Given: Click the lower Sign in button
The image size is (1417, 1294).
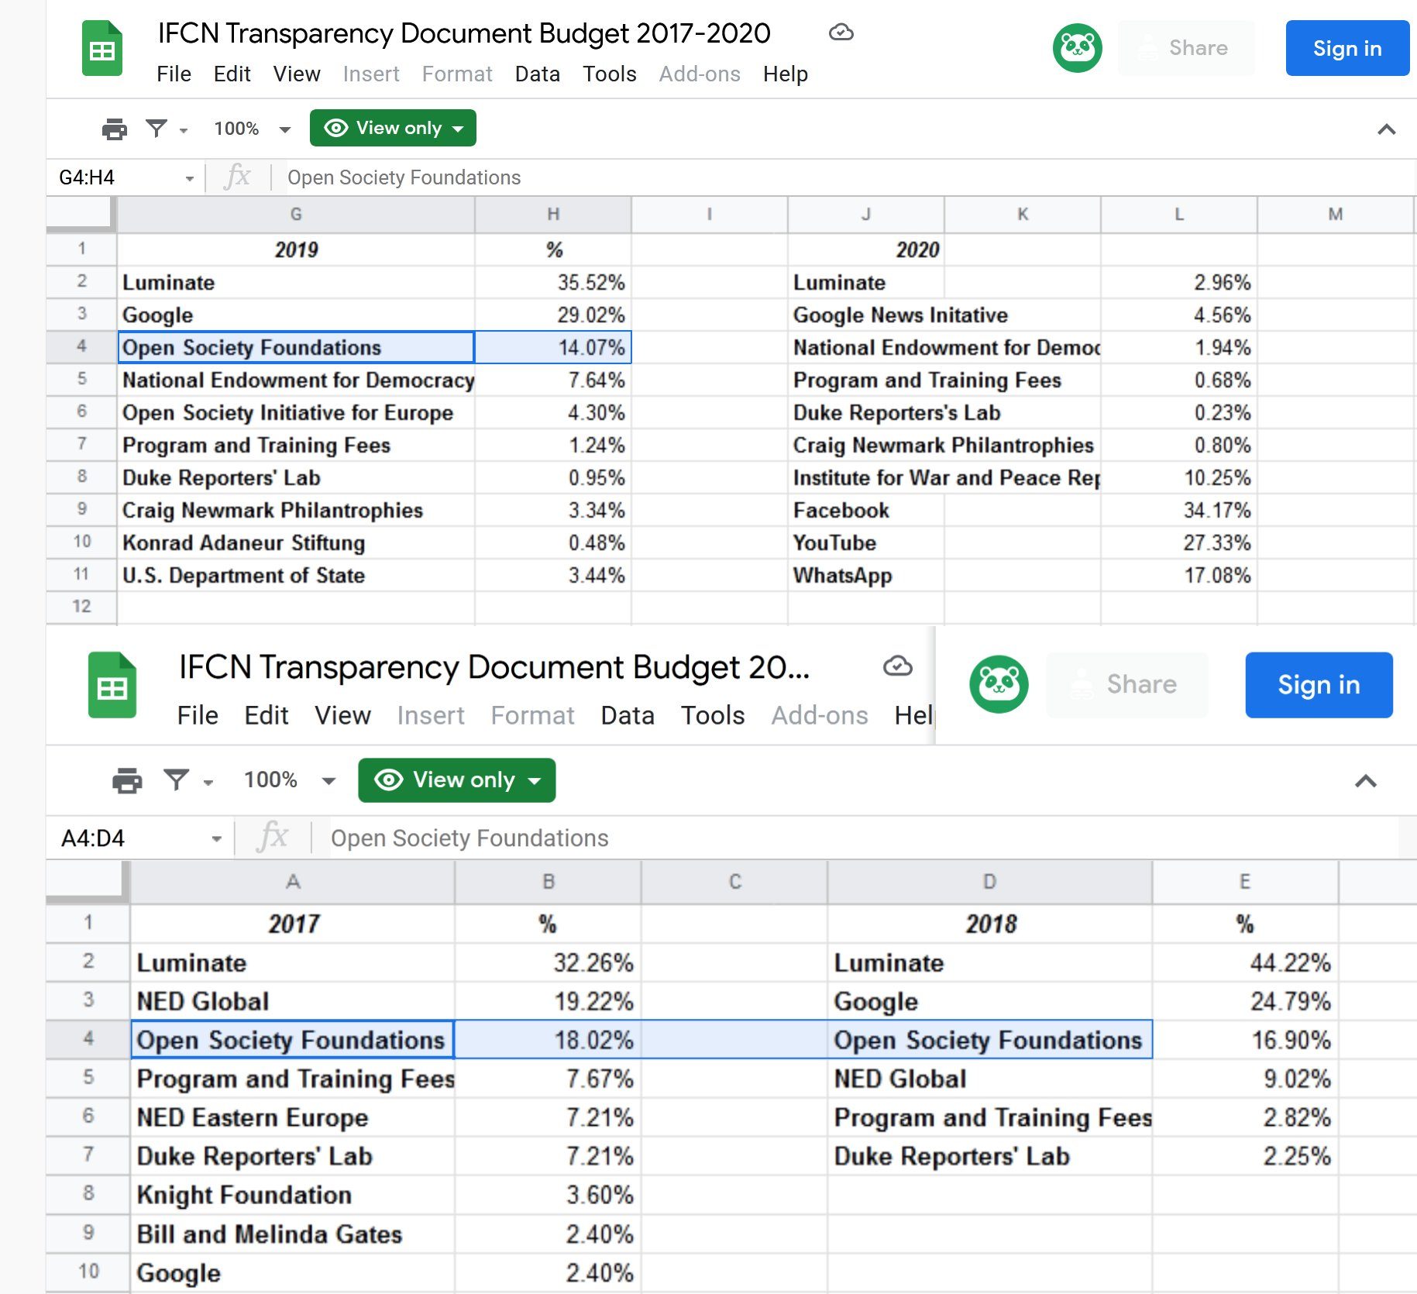Looking at the screenshot, I should (x=1319, y=685).
